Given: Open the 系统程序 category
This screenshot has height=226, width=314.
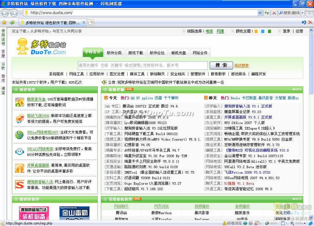Looking at the screenshot, I should click(x=56, y=74).
